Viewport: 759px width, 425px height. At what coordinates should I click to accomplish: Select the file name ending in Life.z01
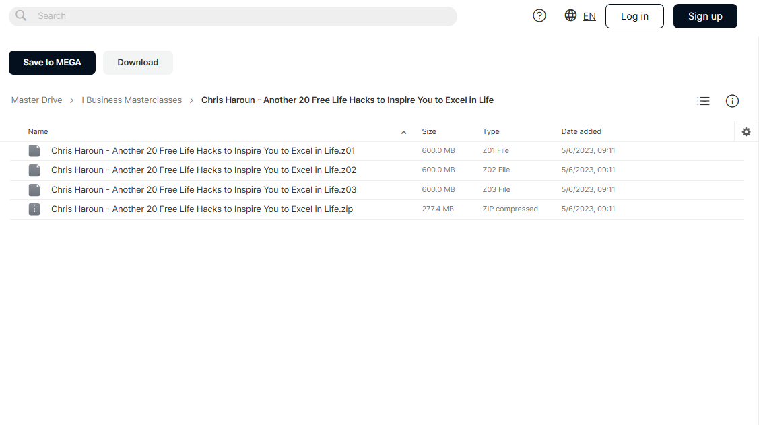click(203, 151)
